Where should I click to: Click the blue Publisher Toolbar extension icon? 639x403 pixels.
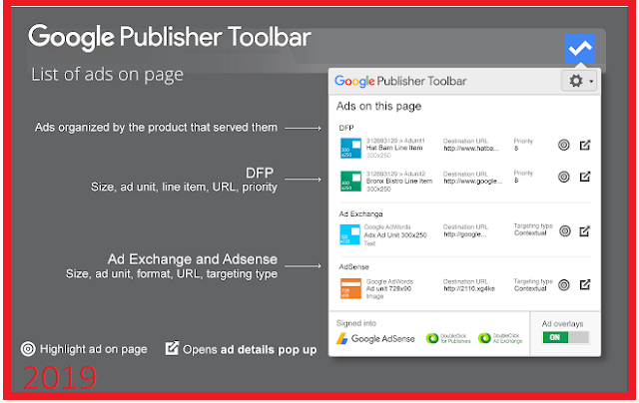coord(580,48)
